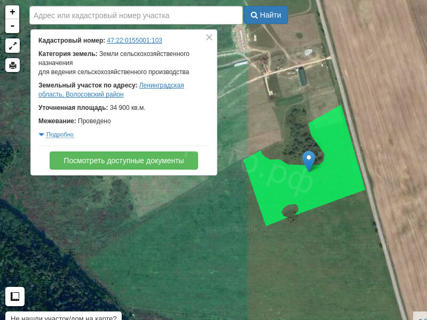The image size is (427, 320).
Task: Click the highlighted green land parcel
Action: pos(336,176)
